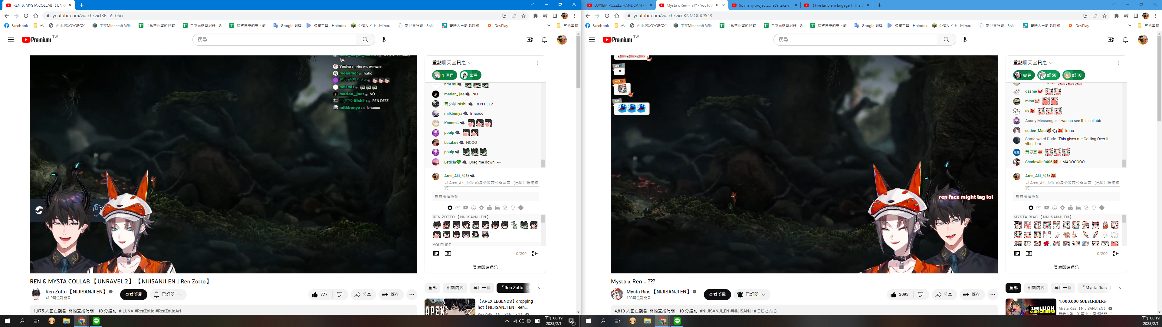
Task: Open live chat options menu in Ren's chat
Action: [537, 63]
